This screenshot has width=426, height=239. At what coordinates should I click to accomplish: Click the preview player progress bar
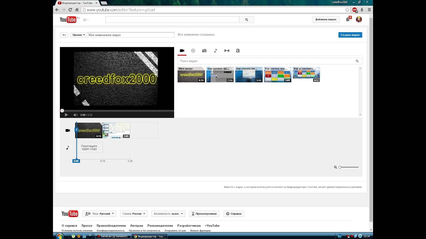tap(117, 111)
